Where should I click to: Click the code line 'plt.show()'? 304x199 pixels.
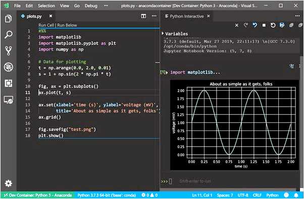tap(51, 136)
